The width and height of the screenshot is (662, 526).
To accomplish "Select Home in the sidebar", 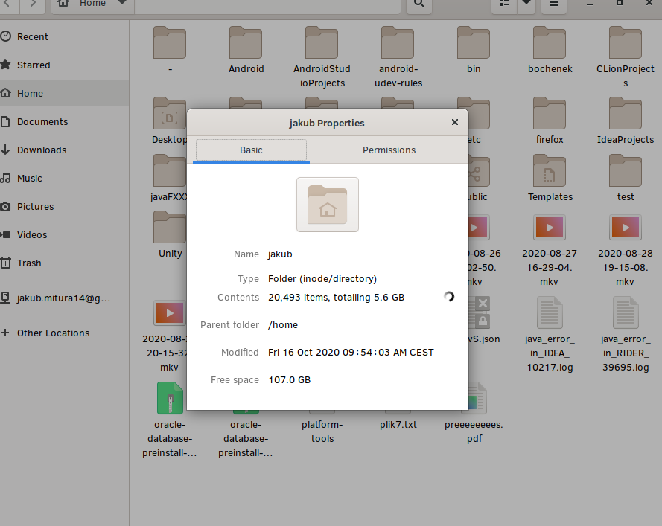I will pyautogui.click(x=64, y=93).
